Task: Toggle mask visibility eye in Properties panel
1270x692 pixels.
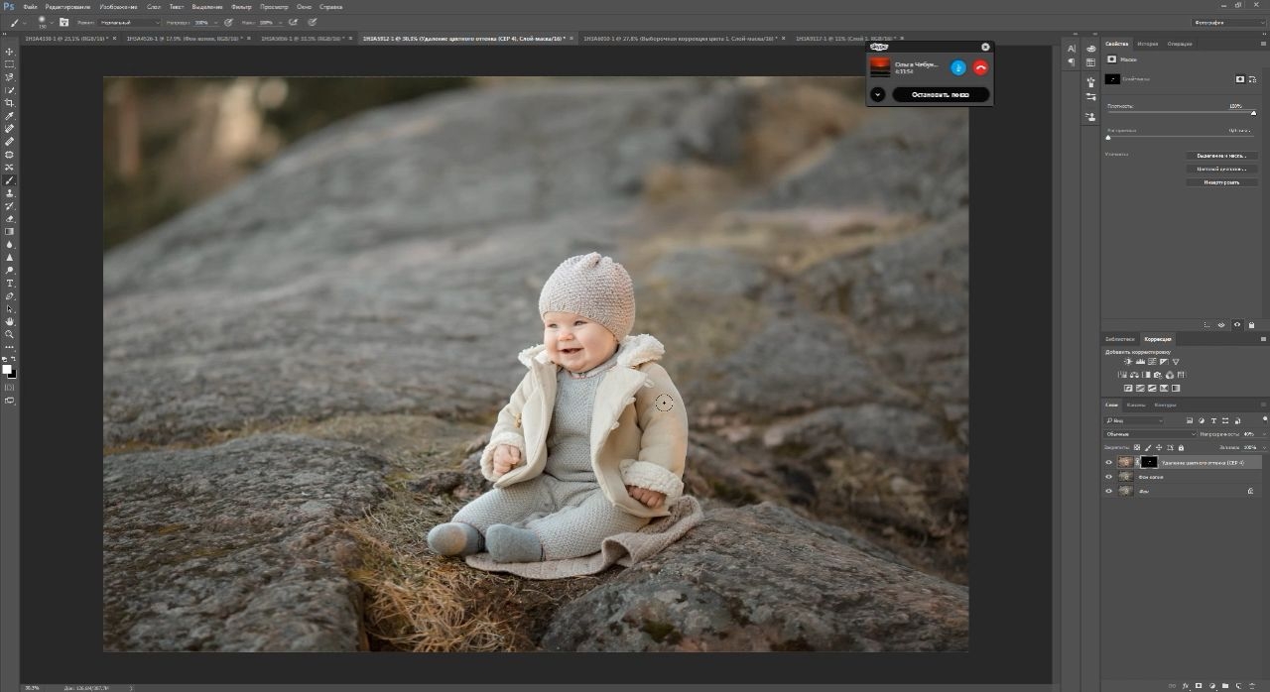Action: pyautogui.click(x=1237, y=325)
